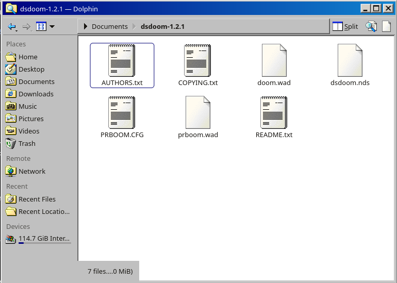
Task: Open Recent Locations in sidebar
Action: (39, 212)
